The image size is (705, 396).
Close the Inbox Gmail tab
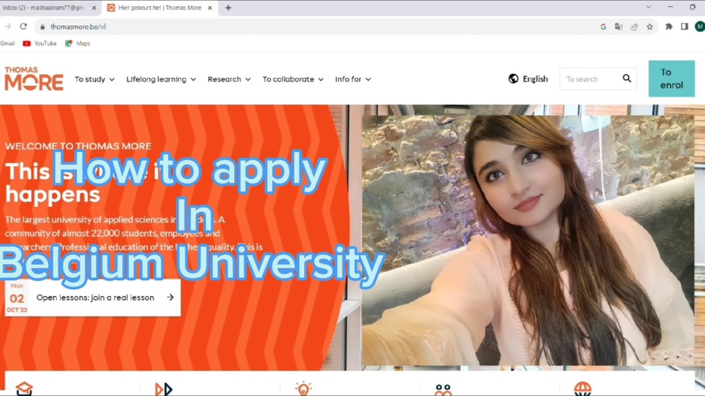click(x=94, y=8)
